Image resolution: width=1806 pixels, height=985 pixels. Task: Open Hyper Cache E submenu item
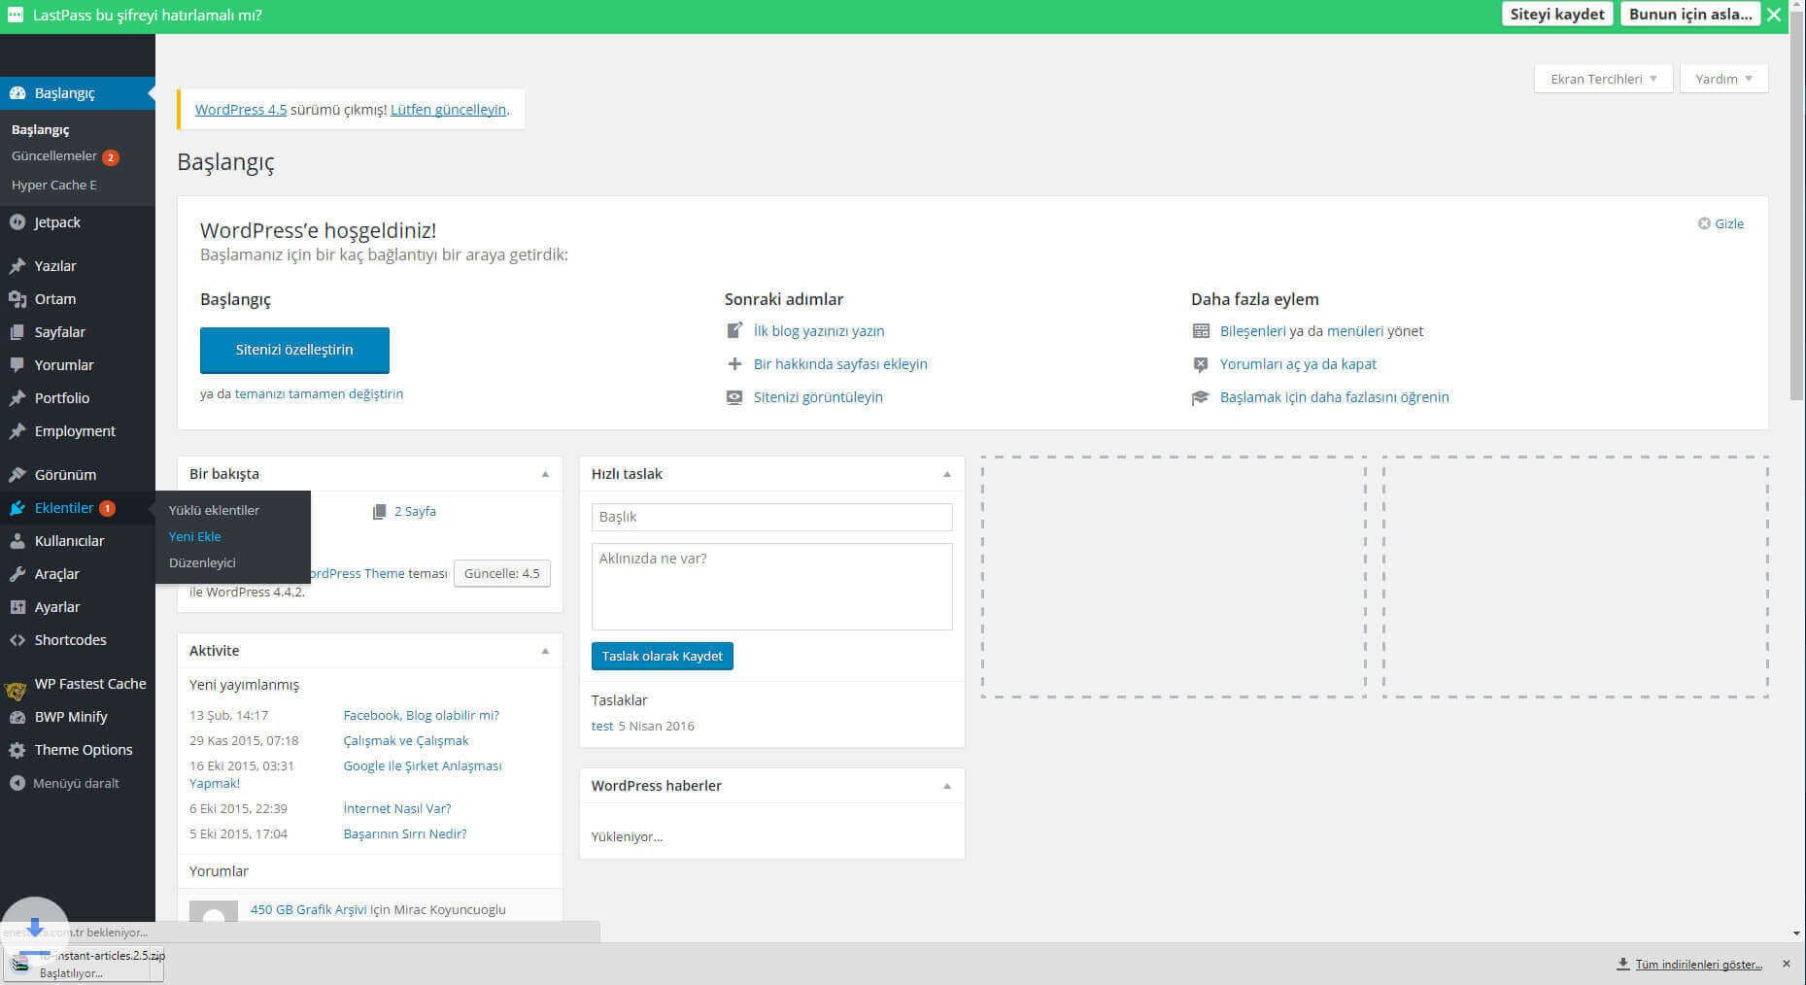pos(54,185)
